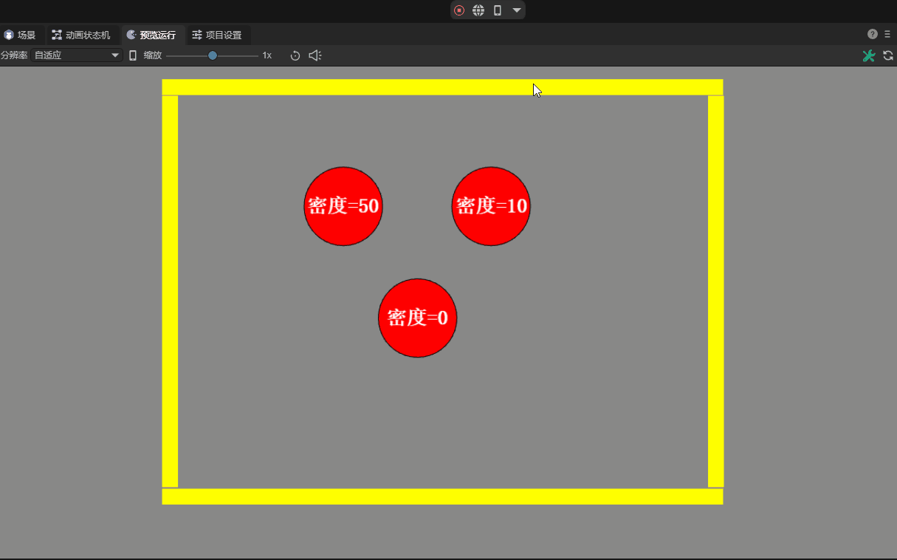
Task: Refresh the preview with reload icon
Action: [888, 55]
